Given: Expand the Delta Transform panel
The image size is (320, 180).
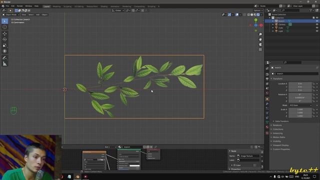Looking at the screenshot, I should (x=282, y=121).
